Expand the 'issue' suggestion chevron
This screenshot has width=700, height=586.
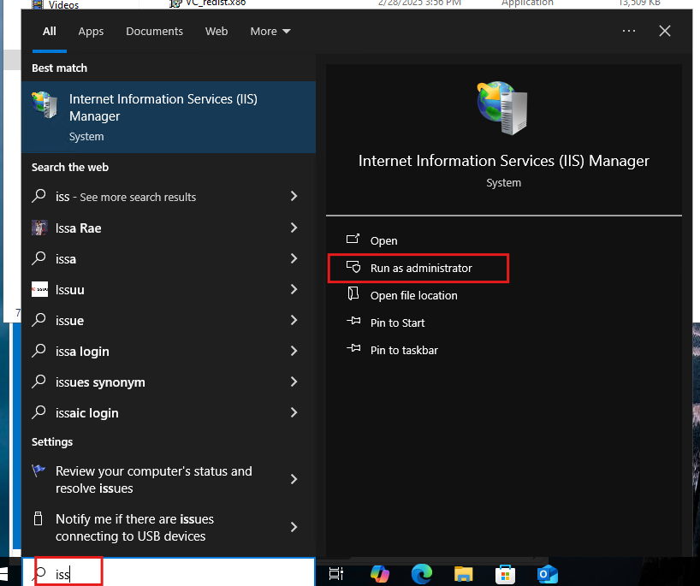click(x=294, y=320)
